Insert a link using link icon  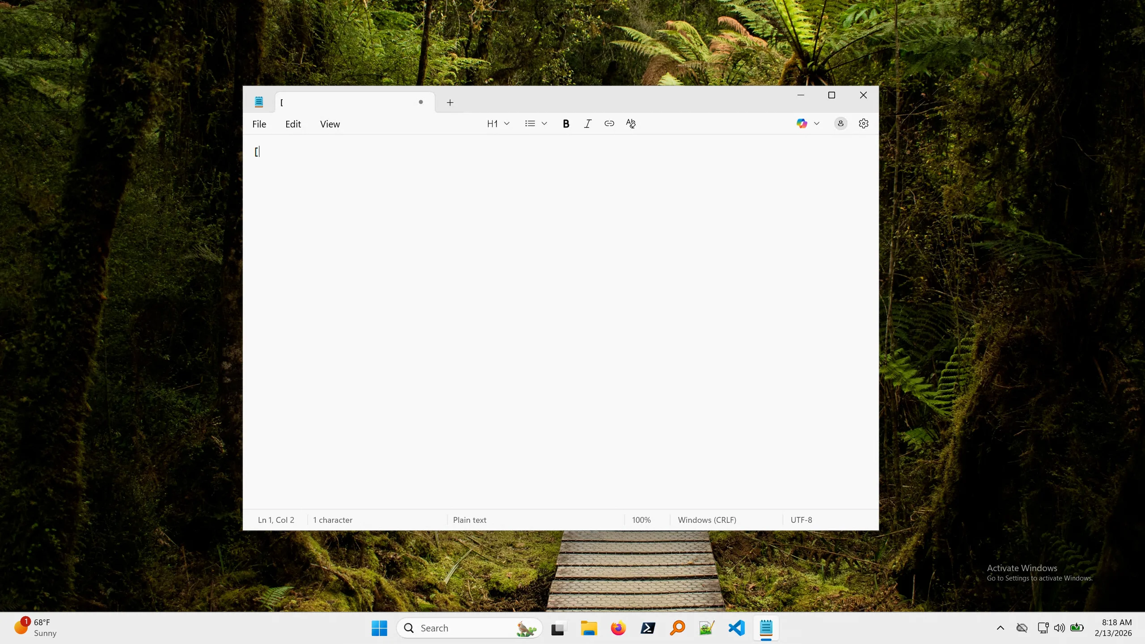tap(609, 124)
